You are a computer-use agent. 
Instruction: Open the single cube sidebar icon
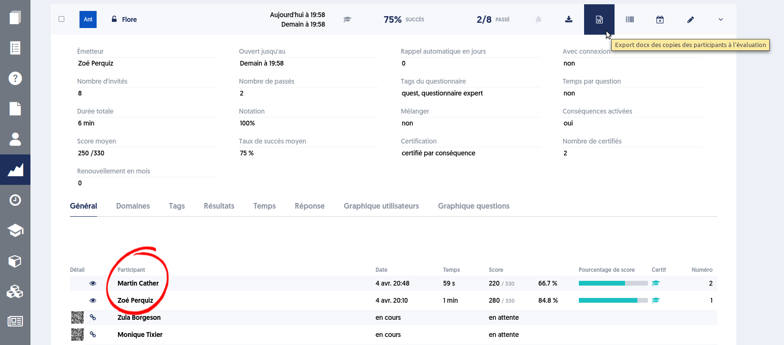(x=15, y=261)
